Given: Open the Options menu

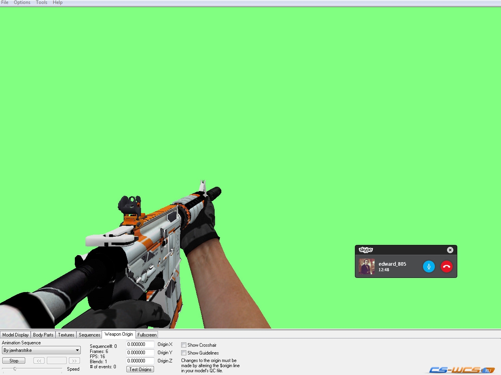Looking at the screenshot, I should point(22,2).
